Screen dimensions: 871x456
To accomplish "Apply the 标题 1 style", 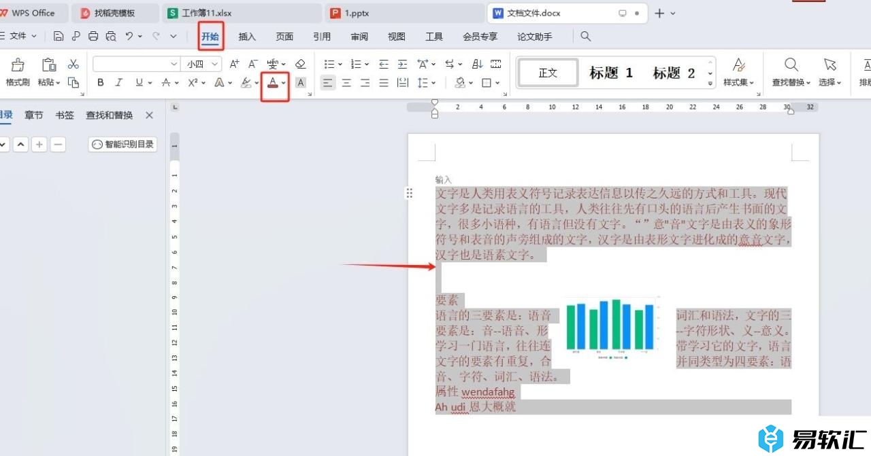I will coord(611,73).
